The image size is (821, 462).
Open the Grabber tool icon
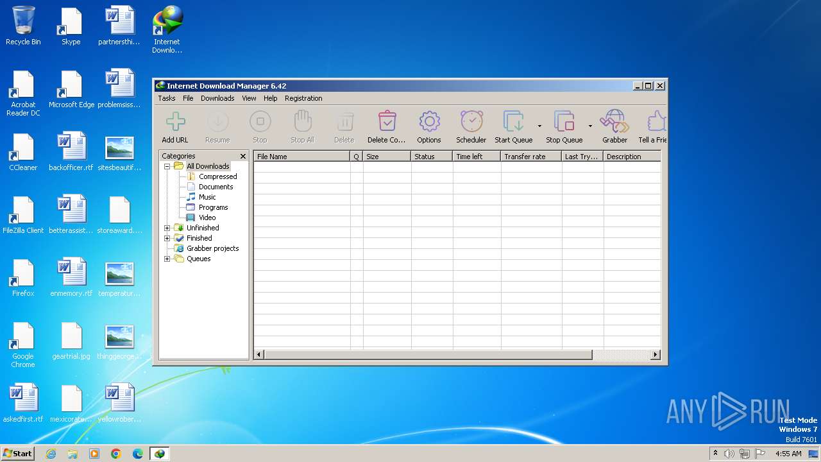(614, 121)
